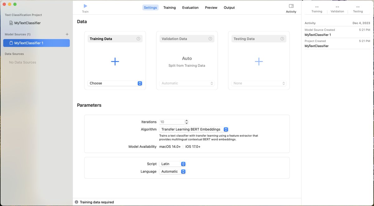Open the Choose training data dropdown

pos(115,83)
